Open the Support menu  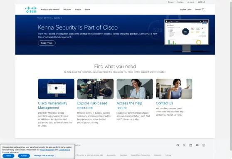coord(78,10)
